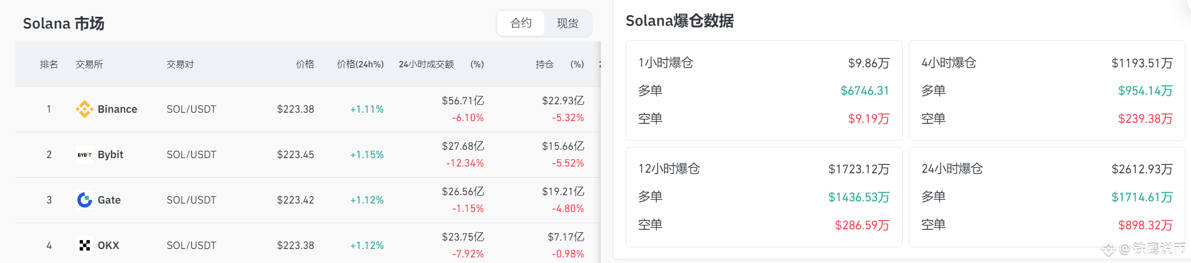This screenshot has height=263, width=1191.
Task: Open the 12小时爆仓 liquidation card
Action: coord(764,197)
